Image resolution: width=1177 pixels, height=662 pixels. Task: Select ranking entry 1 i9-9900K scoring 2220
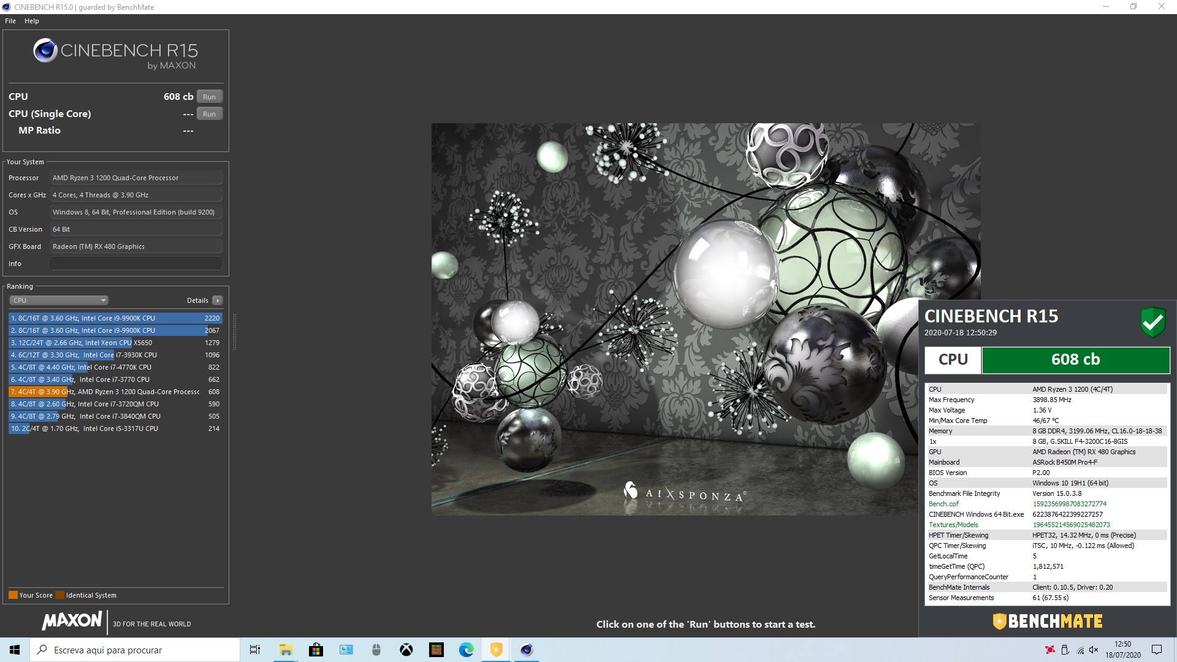click(115, 318)
